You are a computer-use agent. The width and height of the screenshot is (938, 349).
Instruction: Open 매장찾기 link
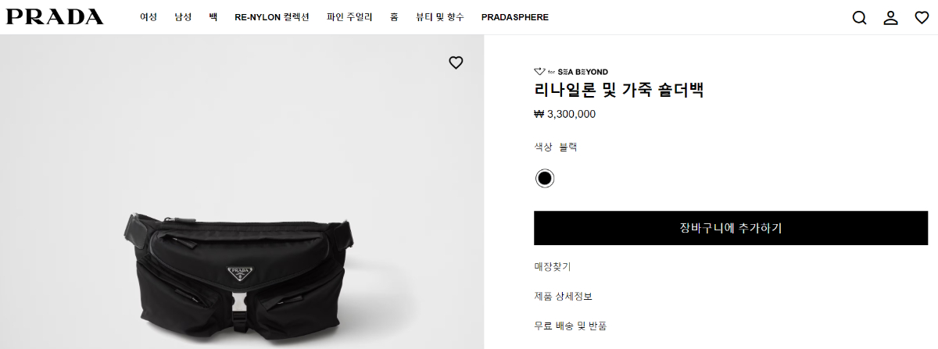(x=553, y=267)
